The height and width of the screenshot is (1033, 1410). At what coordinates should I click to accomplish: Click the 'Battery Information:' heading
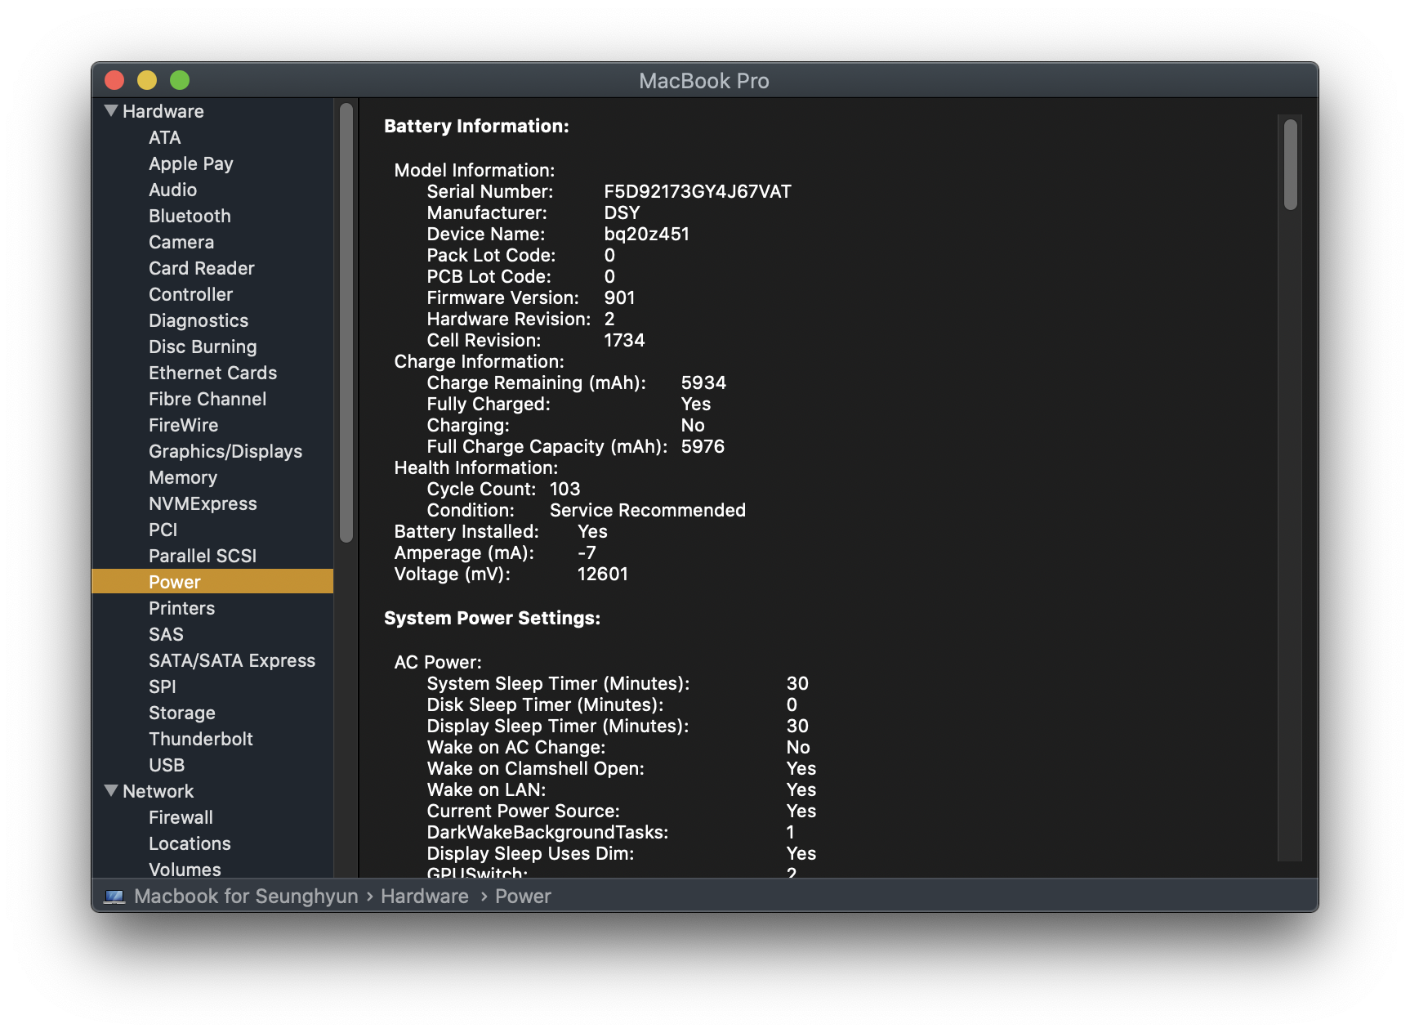[476, 126]
